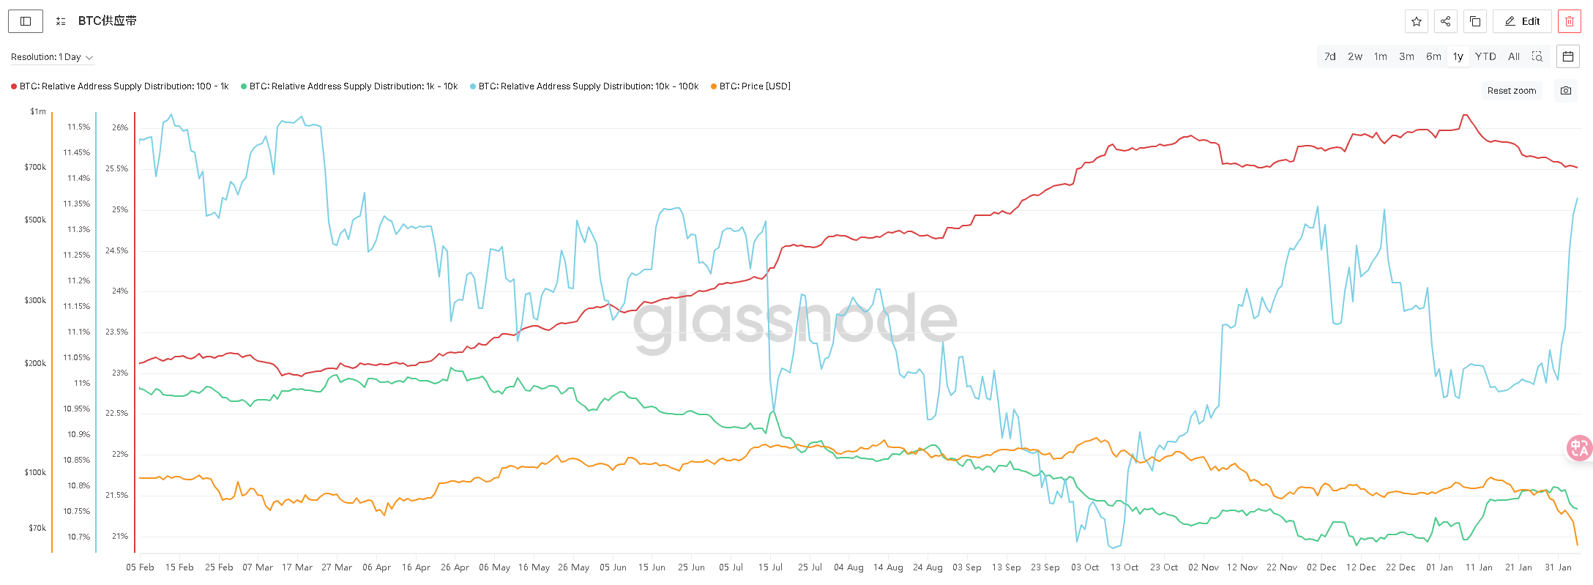
Task: Duplicate chart with the copy icon
Action: point(1475,21)
